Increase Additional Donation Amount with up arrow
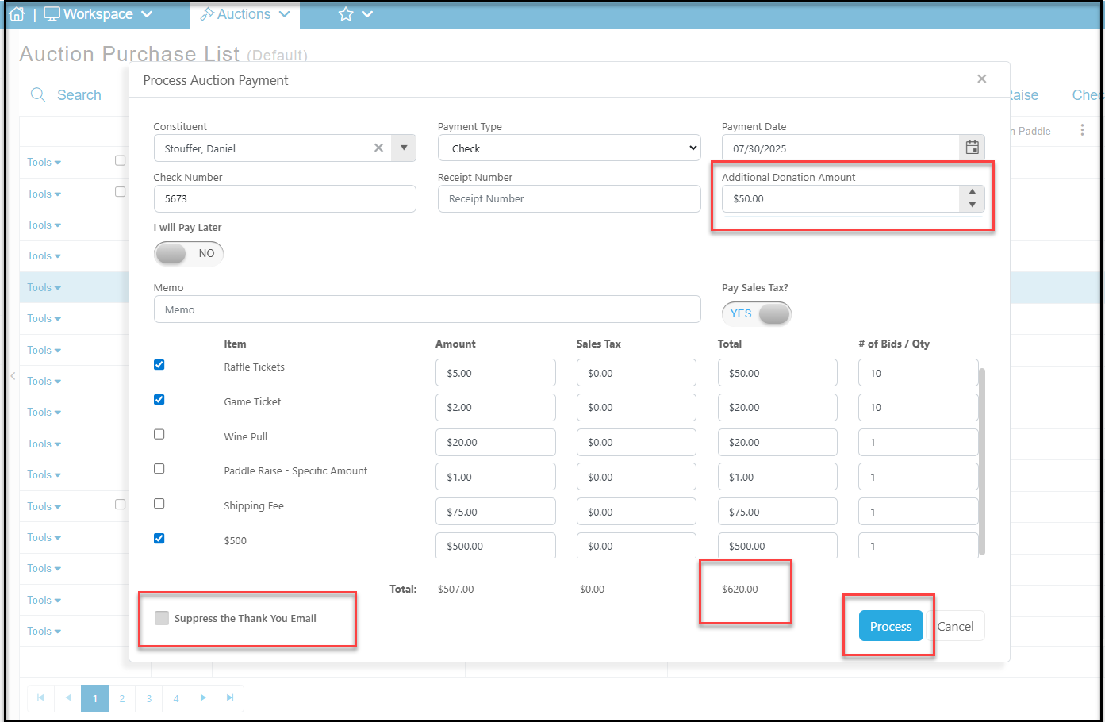The width and height of the screenshot is (1105, 722). pos(973,192)
